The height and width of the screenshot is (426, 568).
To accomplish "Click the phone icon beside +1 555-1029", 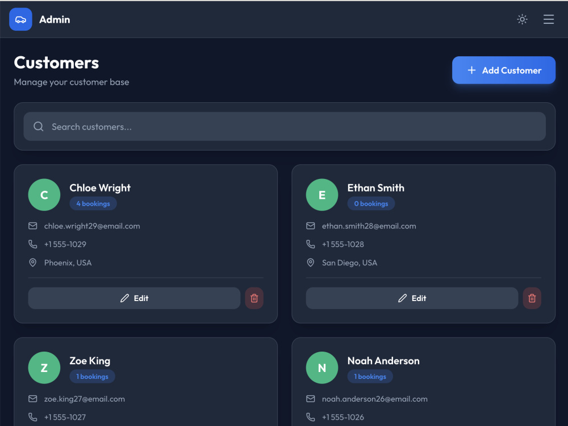I will pyautogui.click(x=32, y=244).
